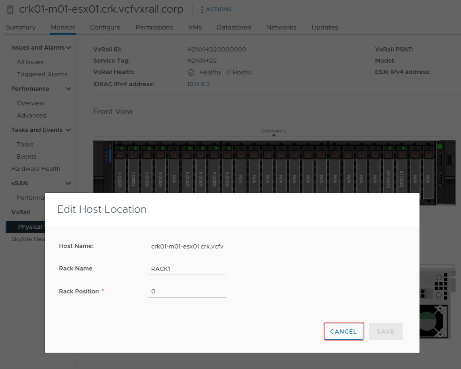Viewport: 461px width, 369px height.
Task: Open Performance Overview
Action: [x=31, y=103]
